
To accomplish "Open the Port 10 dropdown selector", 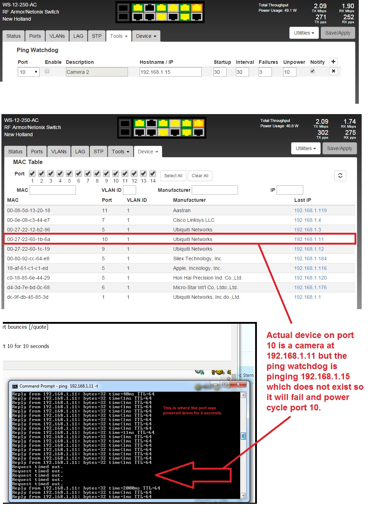I will point(28,72).
